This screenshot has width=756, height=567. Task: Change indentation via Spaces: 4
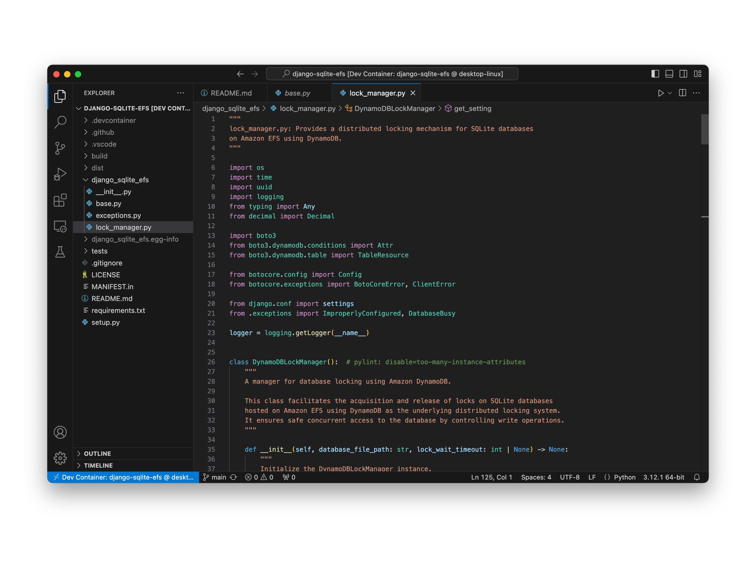(x=536, y=477)
